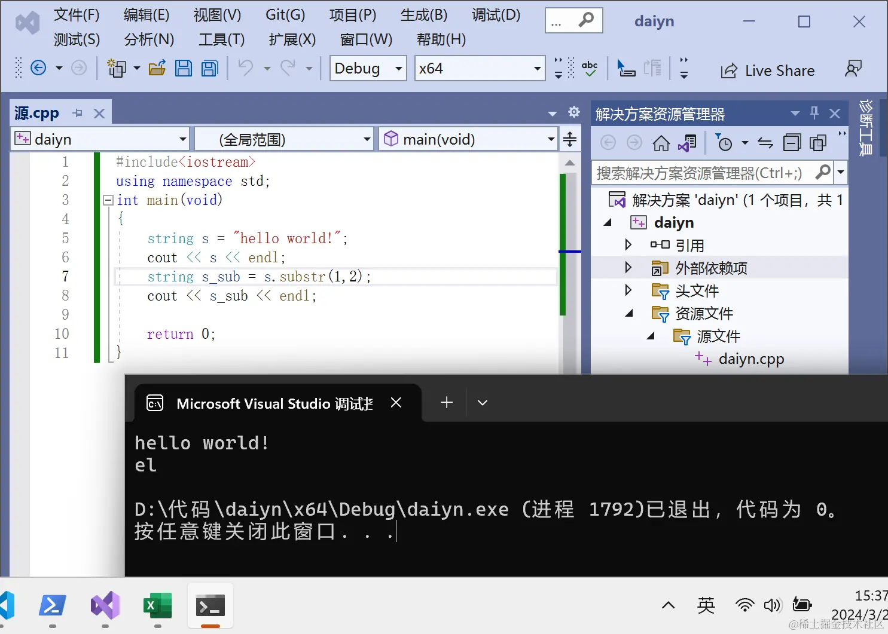This screenshot has height=634, width=888.
Task: Close the 源.cpp tab
Action: [99, 113]
